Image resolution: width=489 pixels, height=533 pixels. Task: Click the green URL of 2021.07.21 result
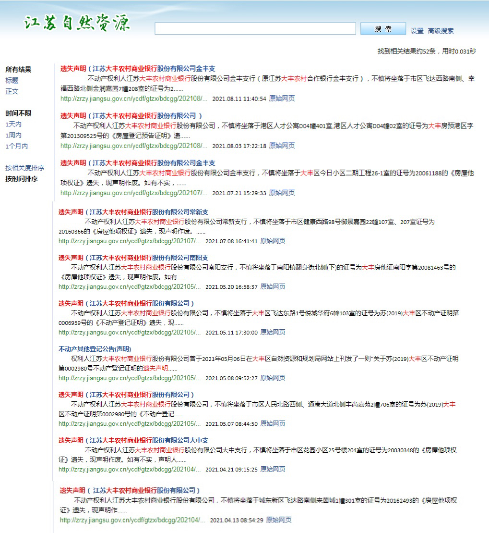click(134, 193)
